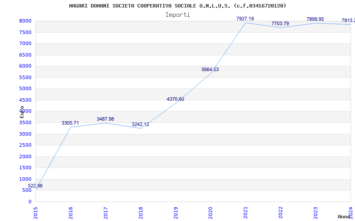Click the y-axis value 3500
The width and height of the screenshot is (355, 221).
tap(25, 123)
